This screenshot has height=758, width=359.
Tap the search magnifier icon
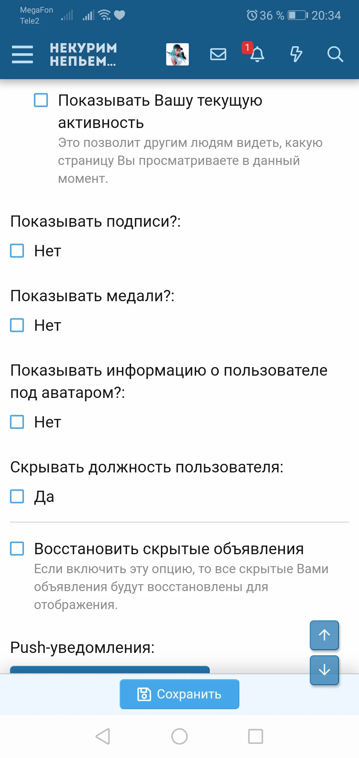335,54
